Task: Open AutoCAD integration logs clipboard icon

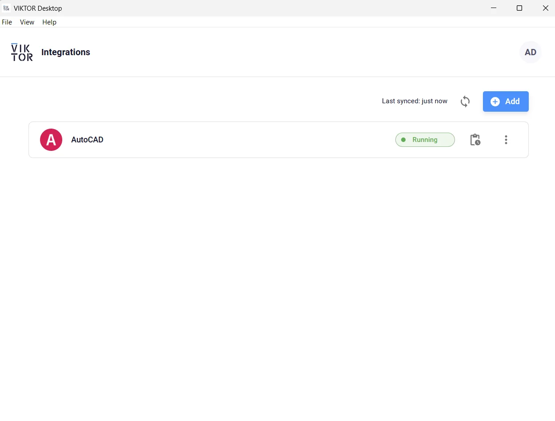Action: [475, 140]
